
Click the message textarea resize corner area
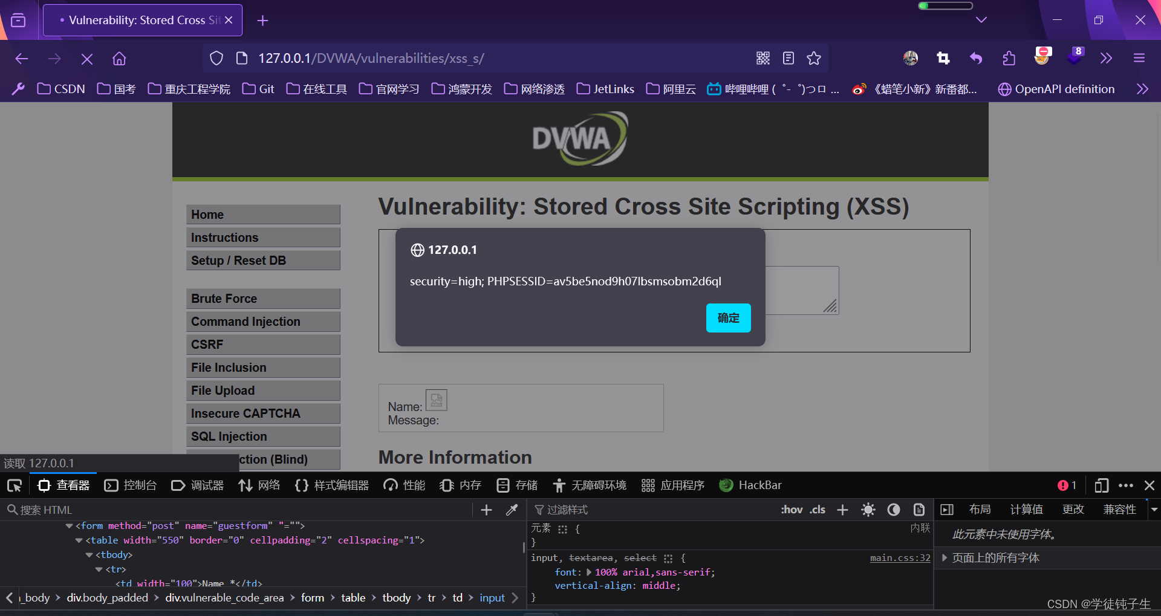click(x=830, y=306)
